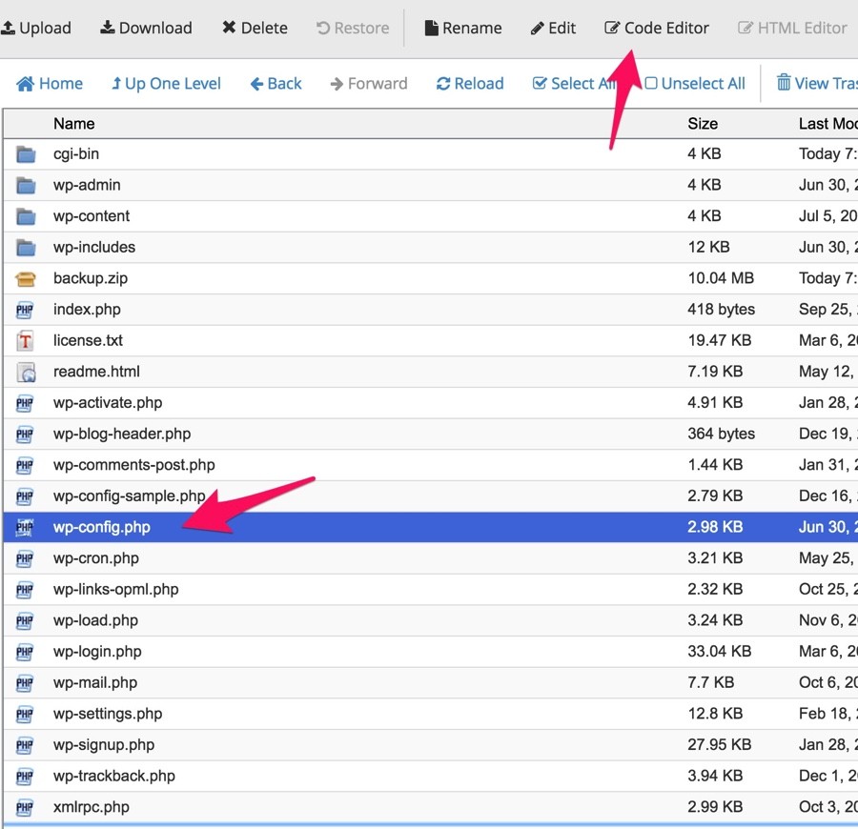The height and width of the screenshot is (829, 858).
Task: Select the wp-settings.php file name
Action: pos(108,714)
